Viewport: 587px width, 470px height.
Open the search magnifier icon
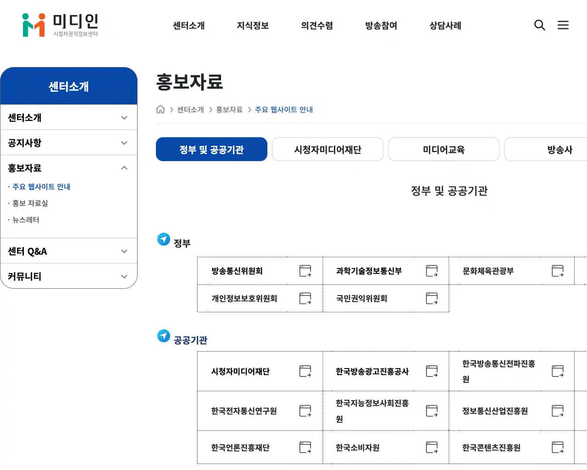[x=539, y=25]
